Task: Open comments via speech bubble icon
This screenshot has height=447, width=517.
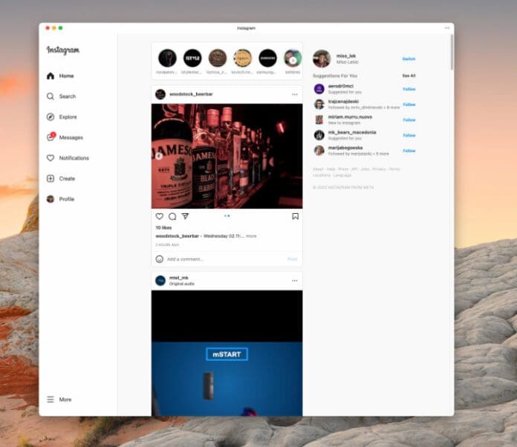Action: 172,216
